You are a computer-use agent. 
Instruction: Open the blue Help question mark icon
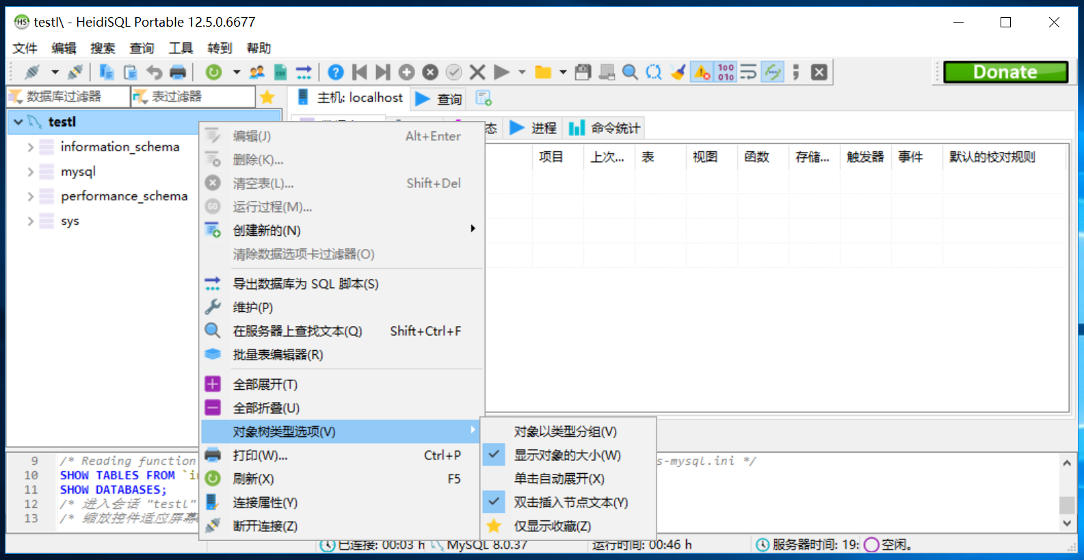pyautogui.click(x=336, y=72)
